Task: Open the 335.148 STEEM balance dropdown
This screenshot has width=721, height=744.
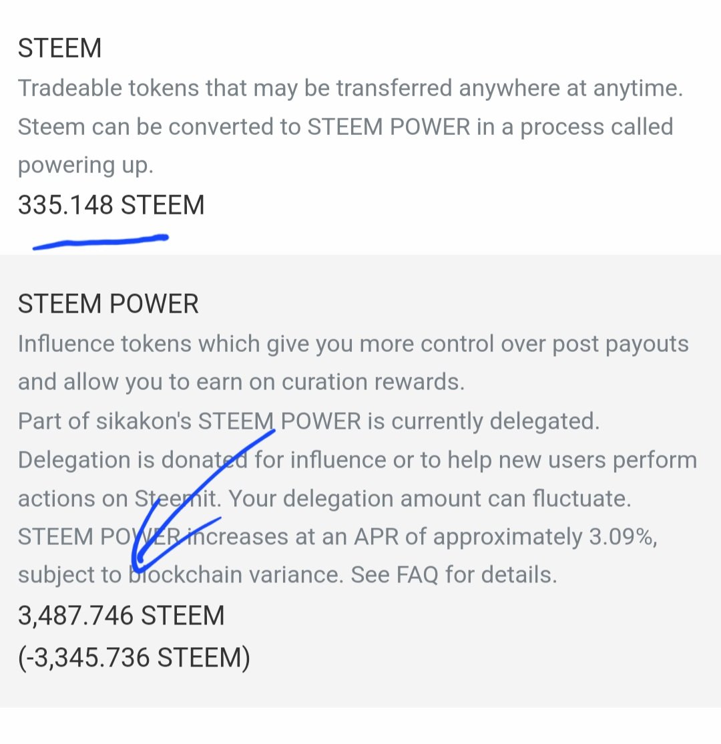Action: (111, 205)
